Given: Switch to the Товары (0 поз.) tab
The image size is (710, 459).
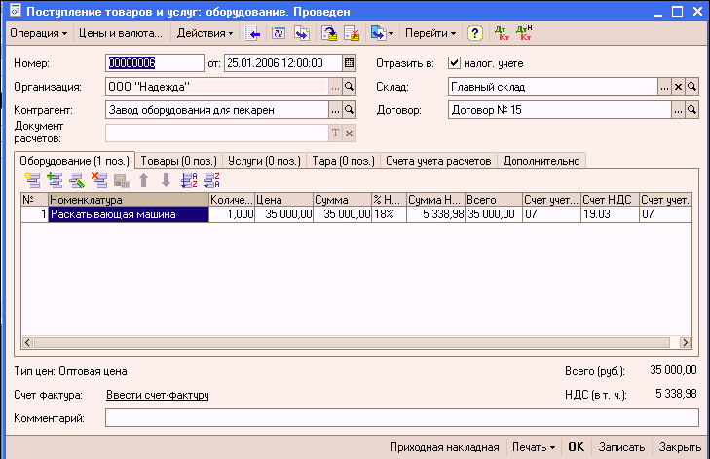Looking at the screenshot, I should click(x=178, y=160).
